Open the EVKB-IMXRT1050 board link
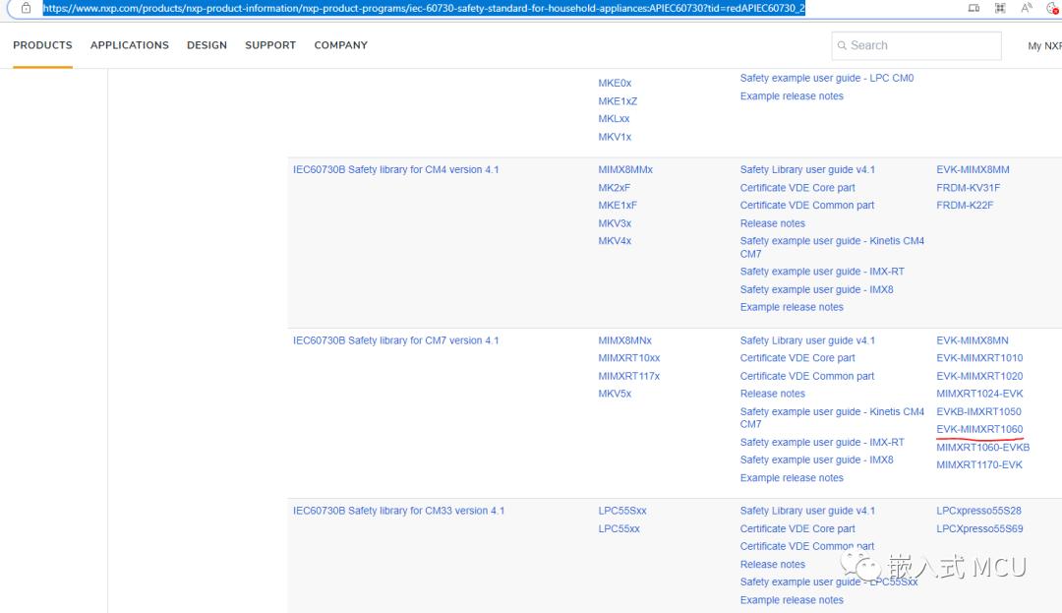Image resolution: width=1062 pixels, height=613 pixels. click(x=978, y=412)
